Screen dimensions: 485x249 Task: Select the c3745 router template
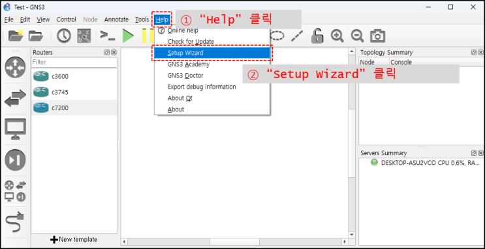[x=74, y=92]
